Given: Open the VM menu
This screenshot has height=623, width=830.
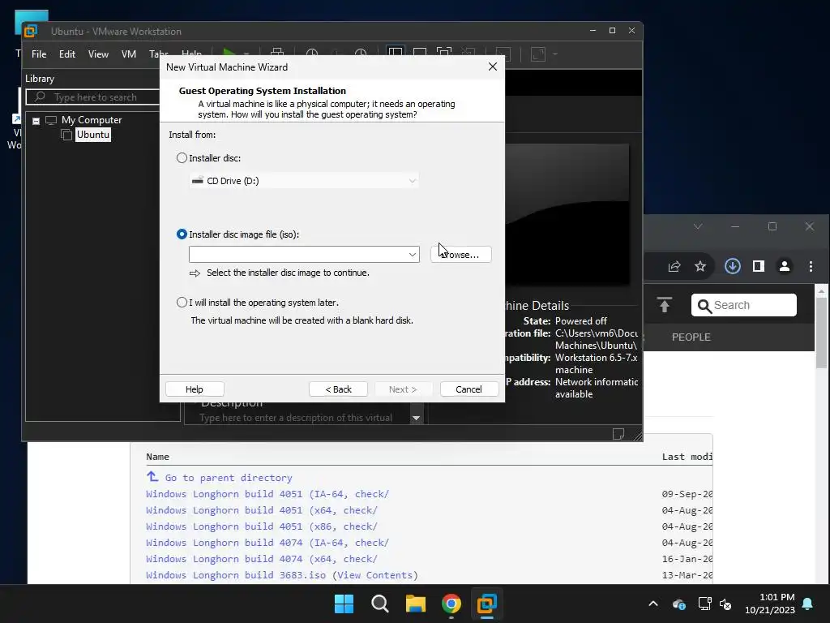Looking at the screenshot, I should [129, 54].
